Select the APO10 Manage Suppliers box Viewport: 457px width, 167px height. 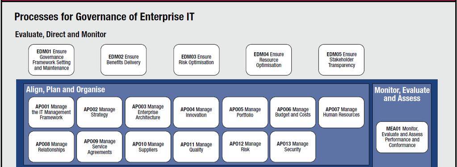(148, 146)
